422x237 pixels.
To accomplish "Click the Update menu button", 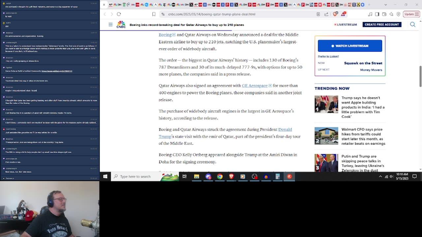I will 411,14.
